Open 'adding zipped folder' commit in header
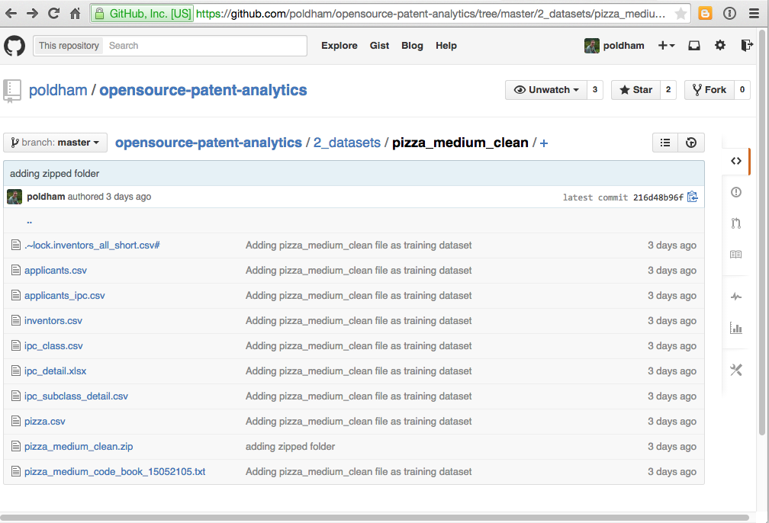 (x=54, y=174)
